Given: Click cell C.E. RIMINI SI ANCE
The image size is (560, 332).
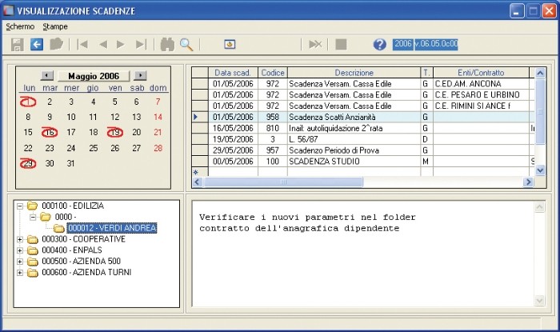Looking at the screenshot, I should pyautogui.click(x=481, y=106).
